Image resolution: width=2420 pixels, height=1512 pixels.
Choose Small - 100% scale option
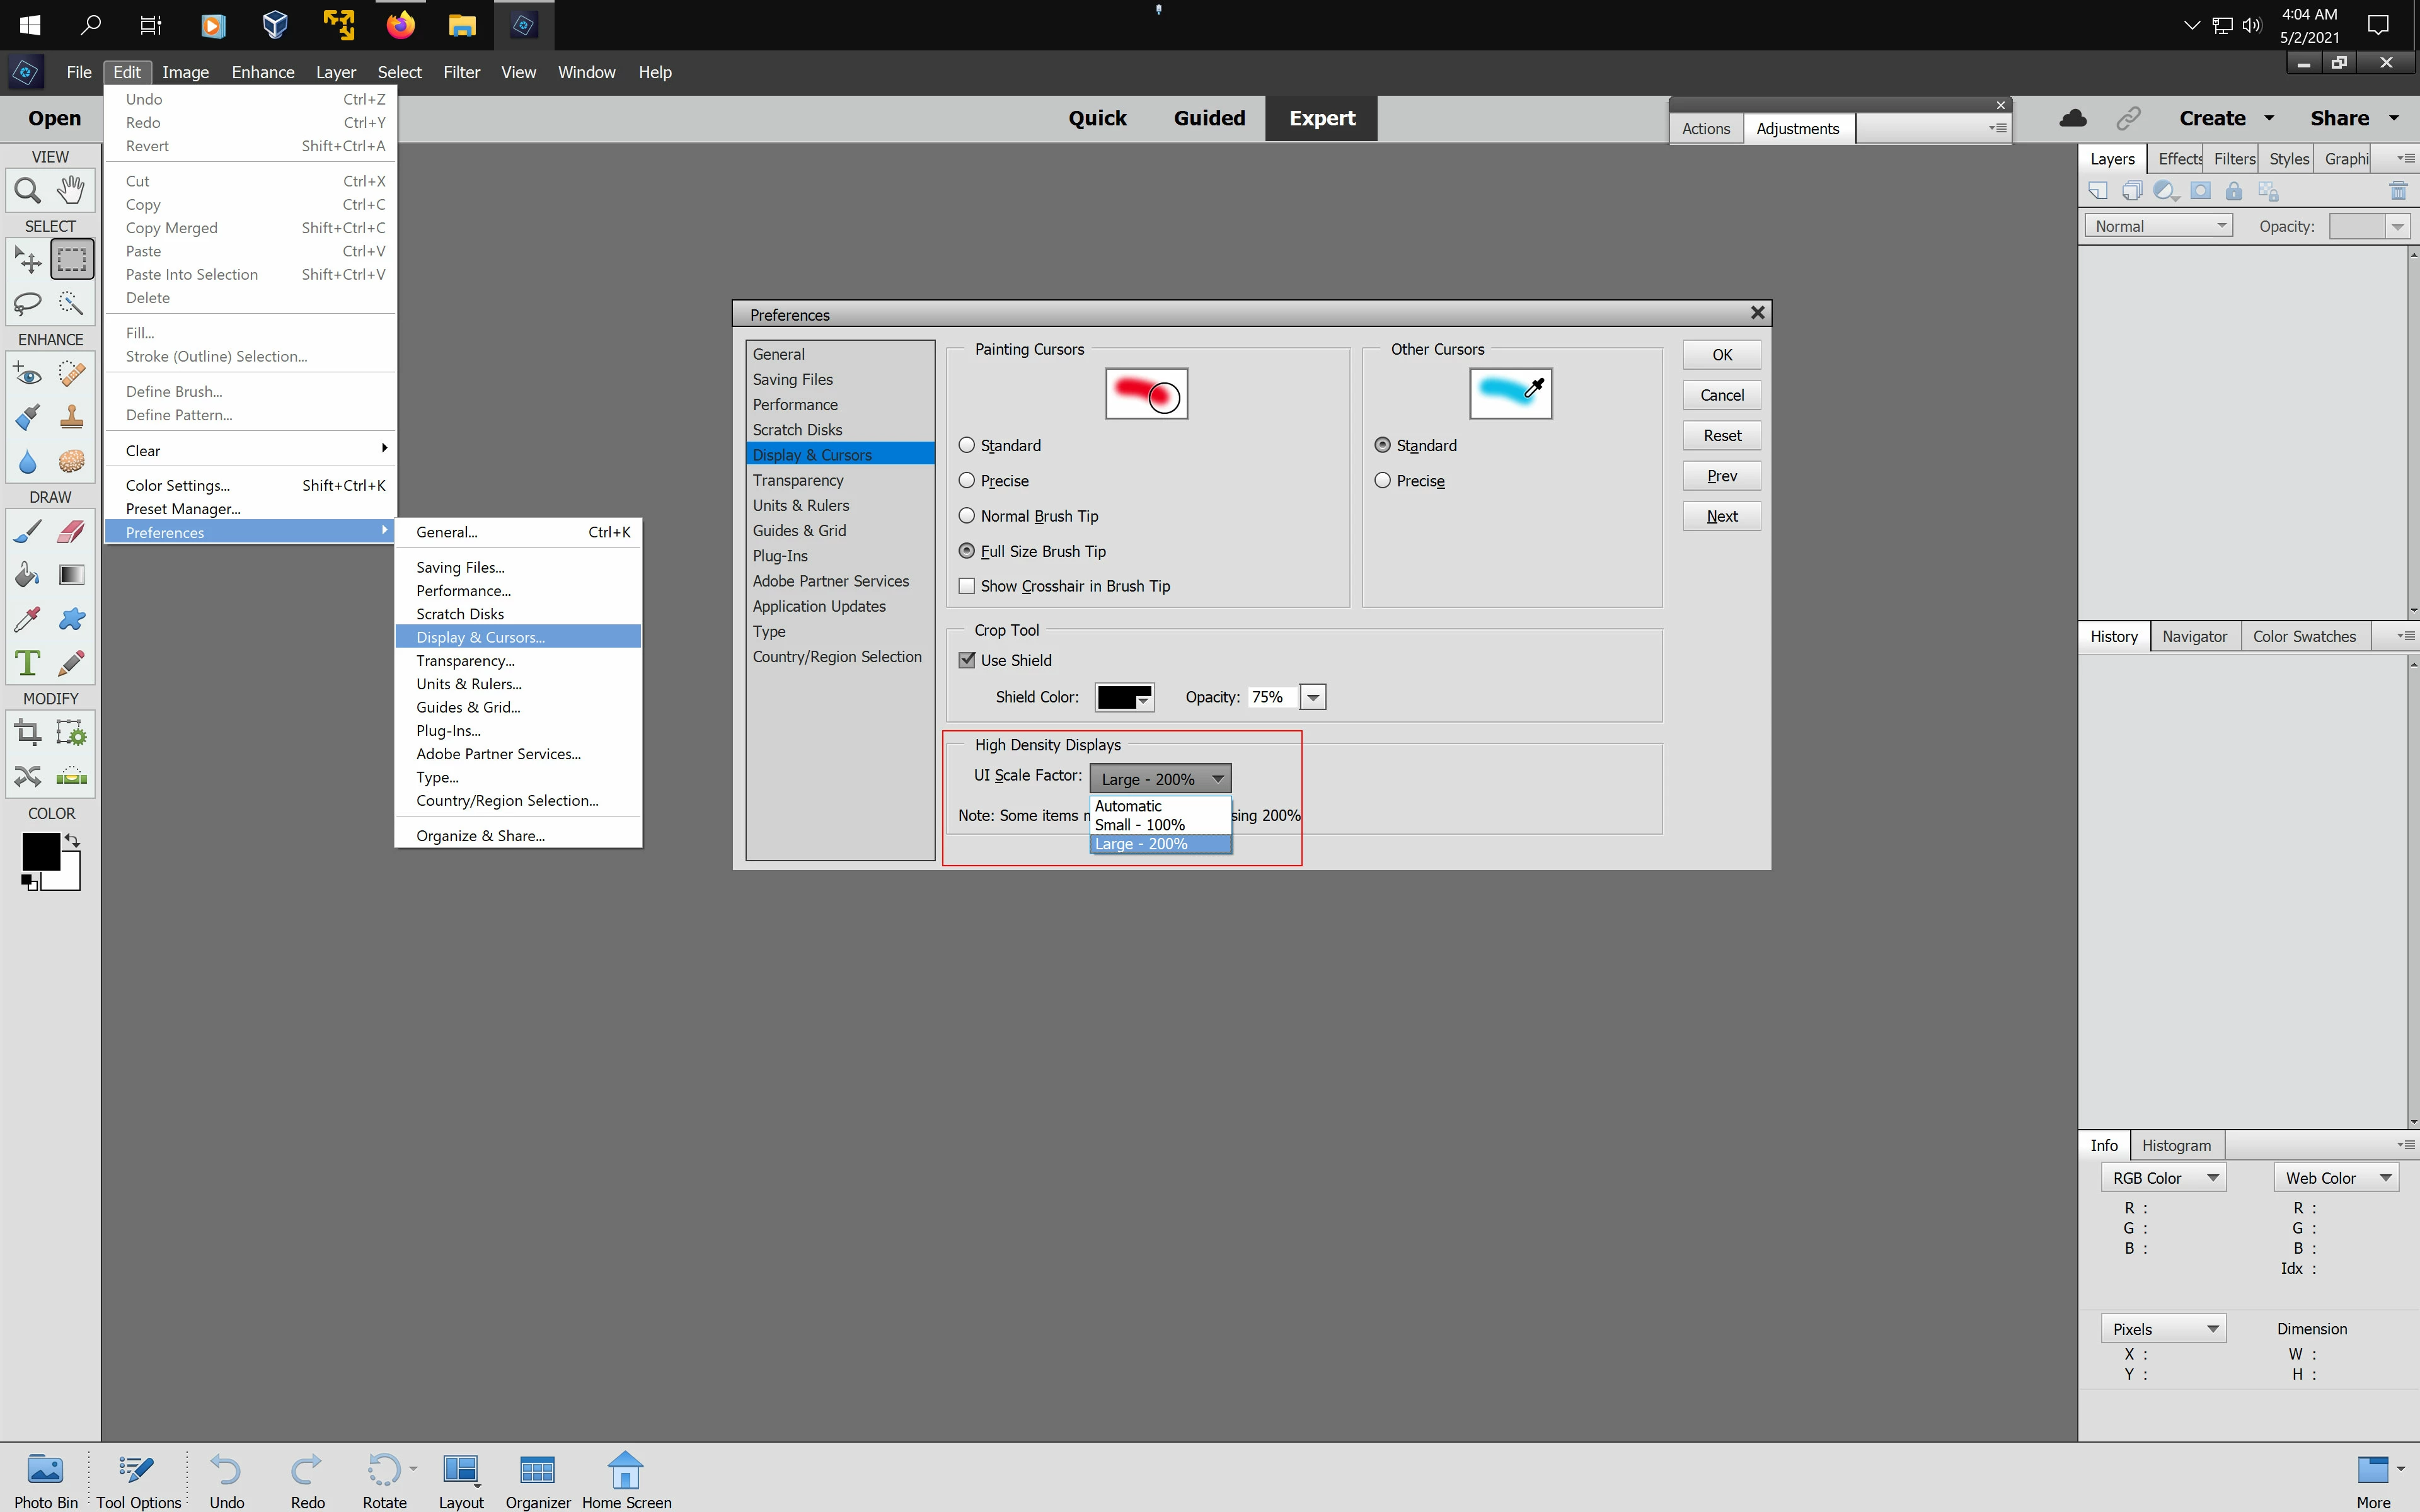click(1139, 825)
